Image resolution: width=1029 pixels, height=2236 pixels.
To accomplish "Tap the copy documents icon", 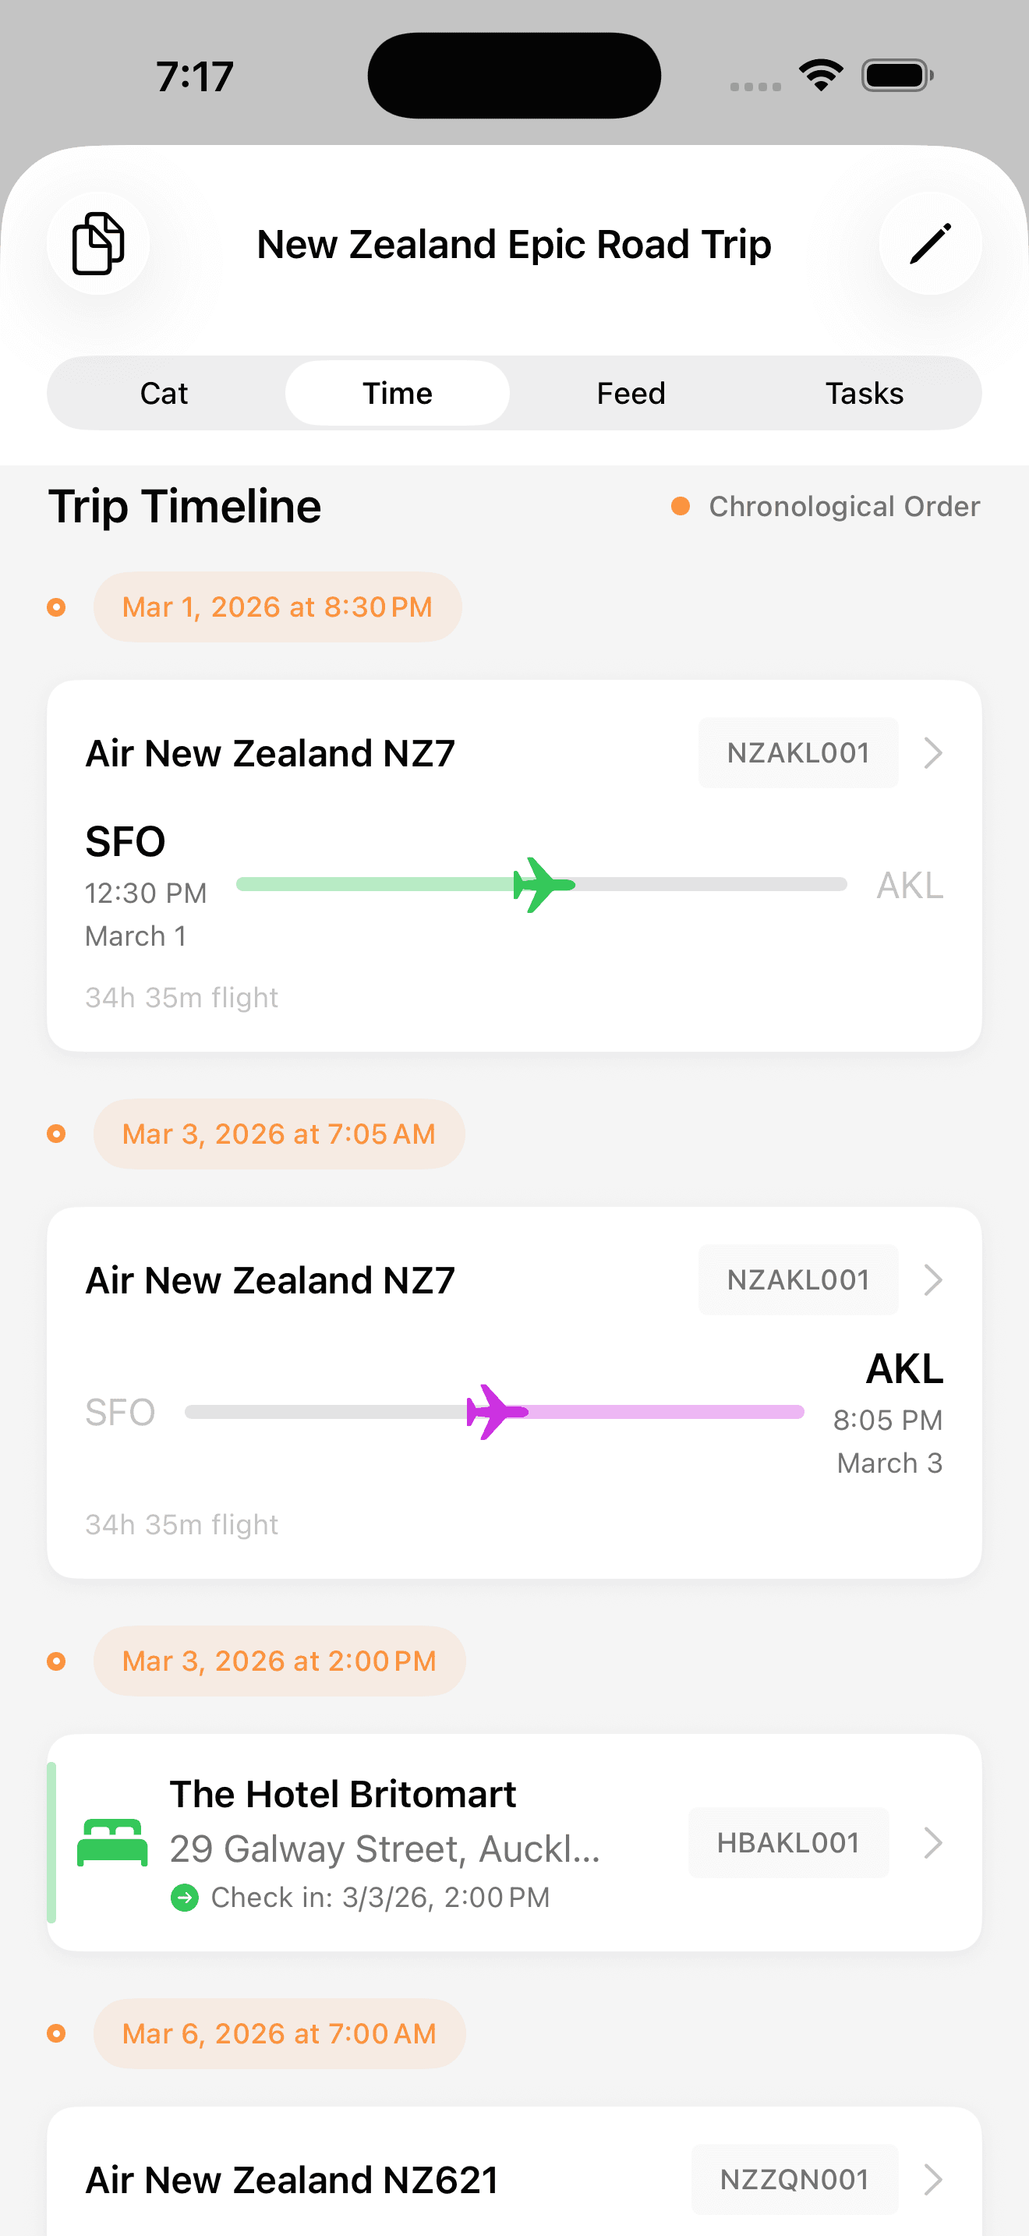I will coord(98,244).
